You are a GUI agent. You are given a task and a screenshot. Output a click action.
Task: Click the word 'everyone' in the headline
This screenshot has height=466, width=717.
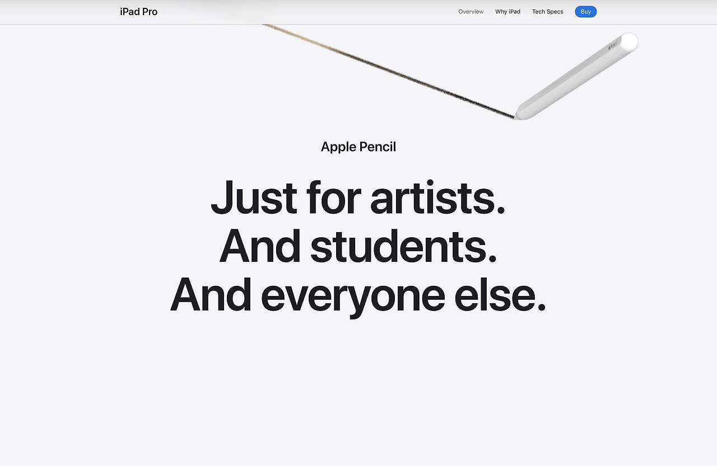(353, 296)
